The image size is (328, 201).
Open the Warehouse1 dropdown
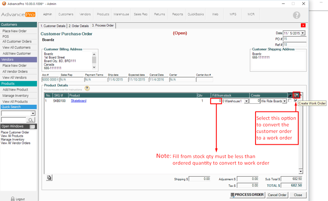(x=246, y=101)
